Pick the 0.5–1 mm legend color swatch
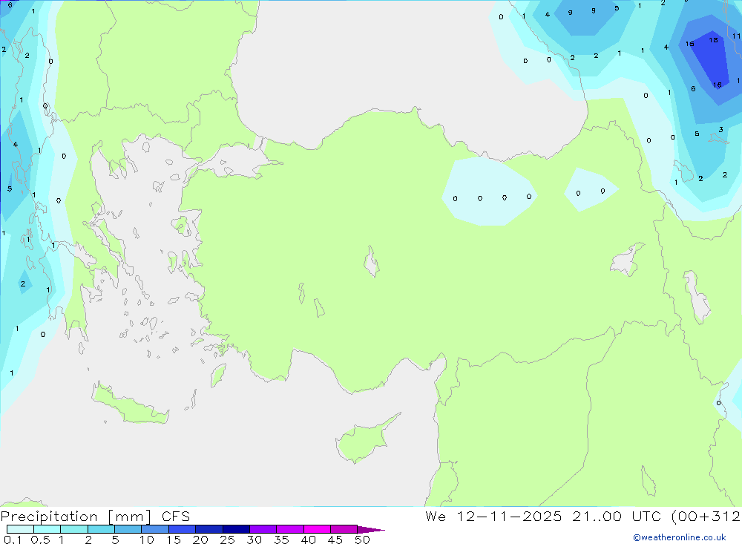 47,529
